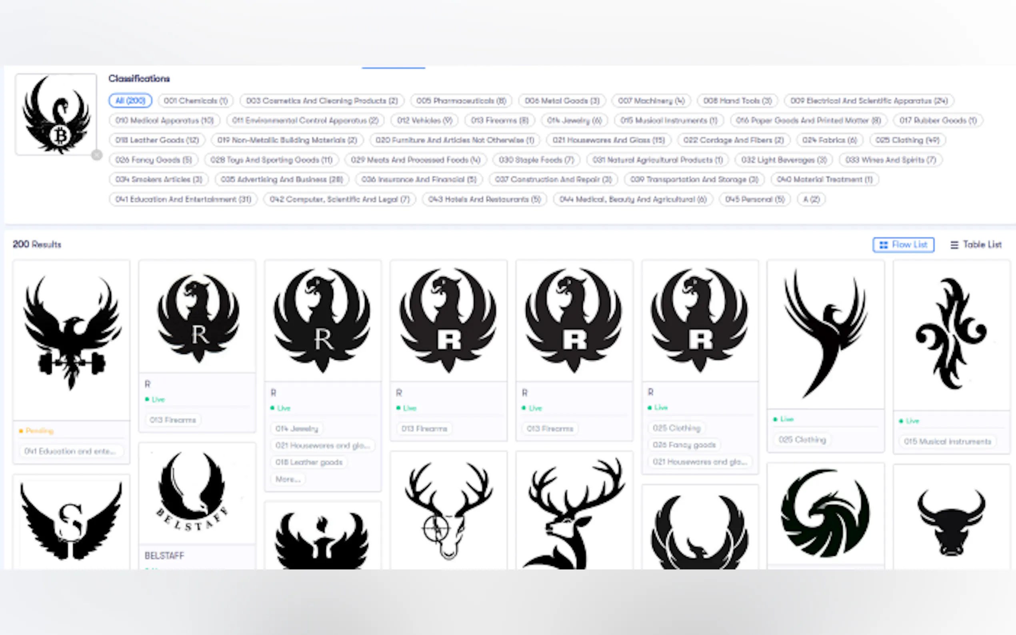Image resolution: width=1016 pixels, height=635 pixels.
Task: Click the 015 Musical Instruments result tag
Action: pos(947,441)
